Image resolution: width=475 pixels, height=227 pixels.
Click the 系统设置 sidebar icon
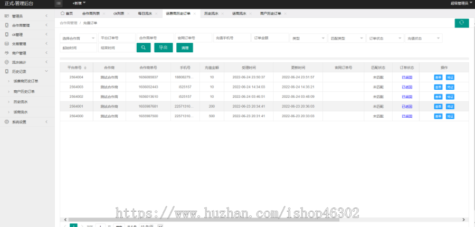coord(7,122)
